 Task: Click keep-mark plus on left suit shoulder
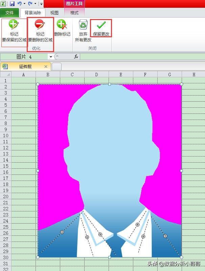point(62,232)
